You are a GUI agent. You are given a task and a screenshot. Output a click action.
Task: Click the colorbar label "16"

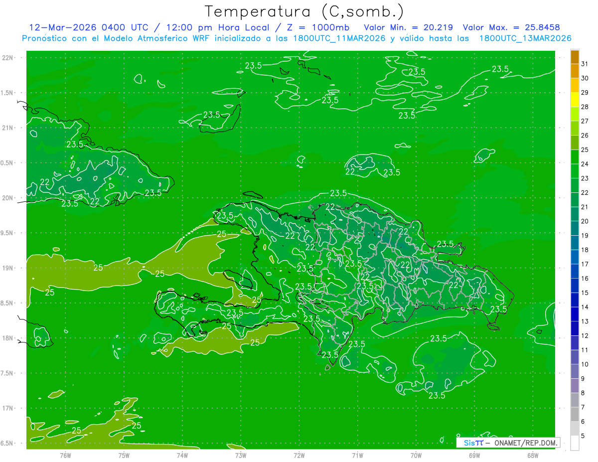(x=585, y=278)
